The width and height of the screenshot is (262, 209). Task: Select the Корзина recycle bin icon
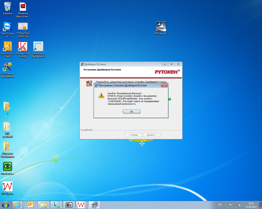coord(7,7)
